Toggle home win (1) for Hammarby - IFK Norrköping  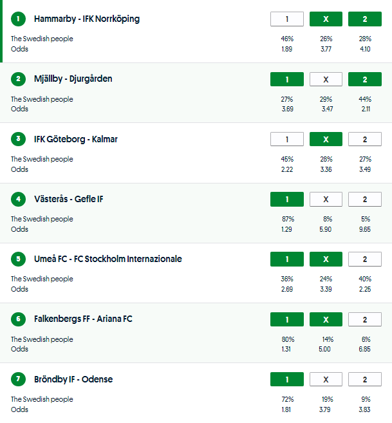(287, 19)
